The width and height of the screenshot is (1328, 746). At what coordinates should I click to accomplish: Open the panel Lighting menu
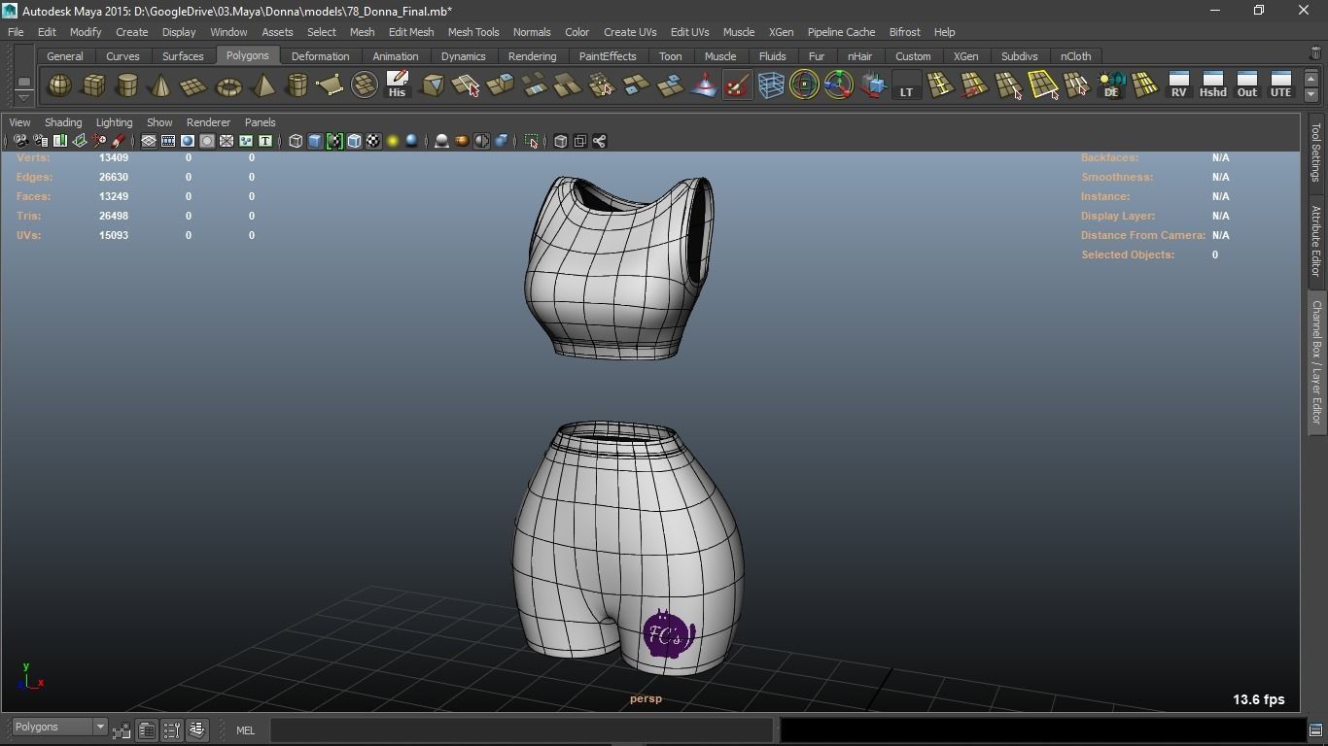(114, 122)
